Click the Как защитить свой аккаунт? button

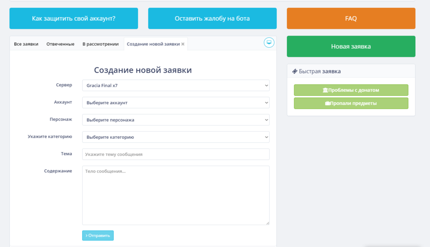(x=74, y=18)
